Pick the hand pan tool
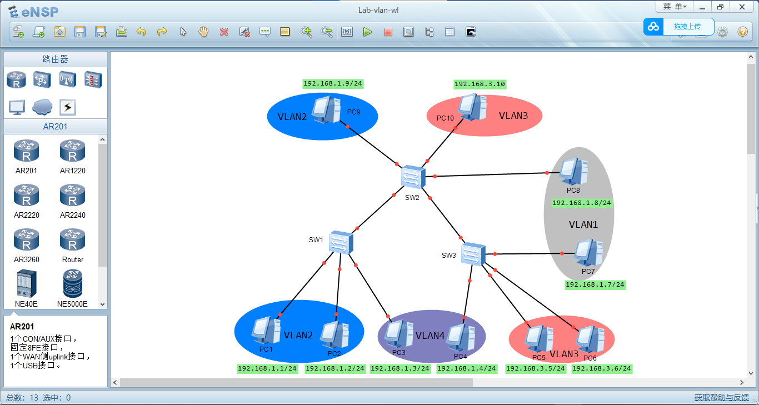Viewport: 759px width, 405px height. tap(203, 32)
